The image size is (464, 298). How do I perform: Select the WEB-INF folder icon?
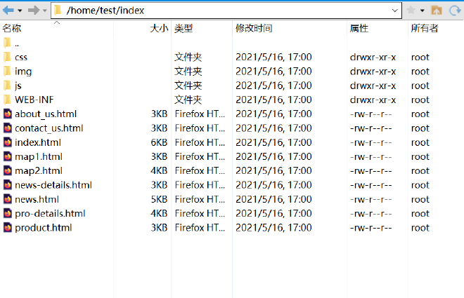[x=7, y=100]
